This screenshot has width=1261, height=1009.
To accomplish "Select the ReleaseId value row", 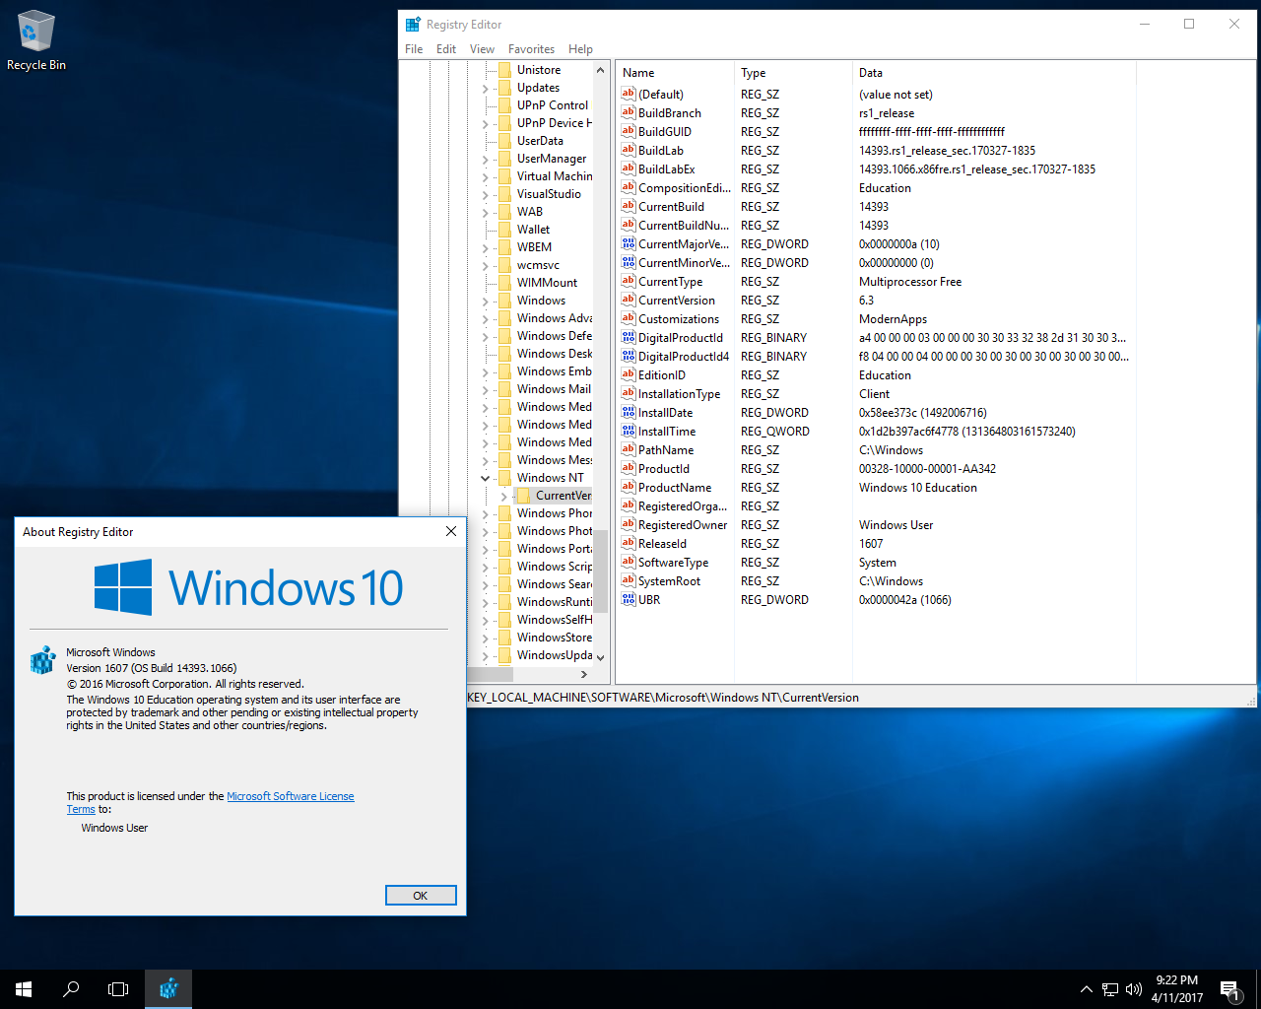I will click(x=876, y=543).
